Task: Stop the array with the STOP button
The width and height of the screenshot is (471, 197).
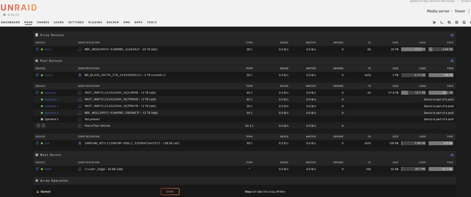Action: pos(170,192)
